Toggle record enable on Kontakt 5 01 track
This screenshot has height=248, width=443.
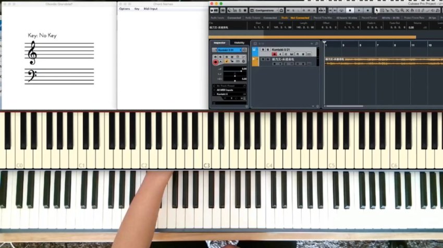(275, 54)
